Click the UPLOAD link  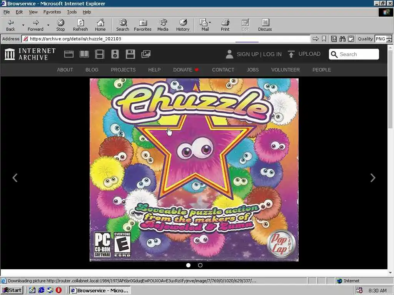click(304, 54)
